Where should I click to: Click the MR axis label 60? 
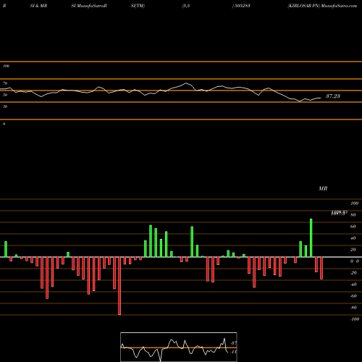point(353,227)
